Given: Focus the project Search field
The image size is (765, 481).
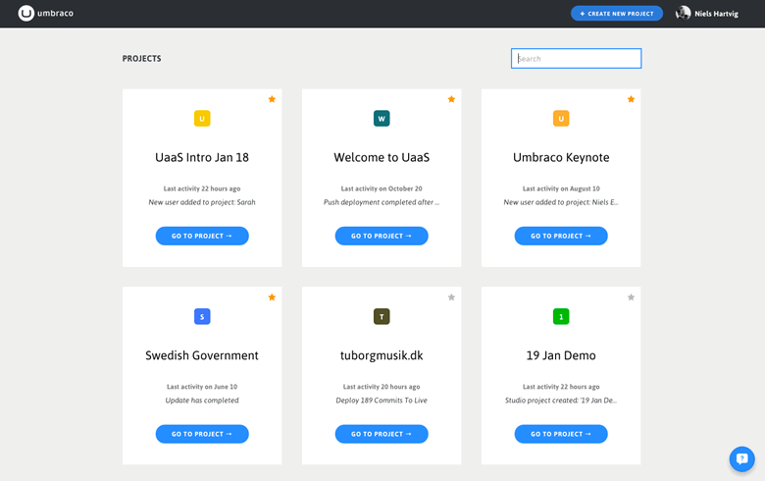Looking at the screenshot, I should click(576, 59).
